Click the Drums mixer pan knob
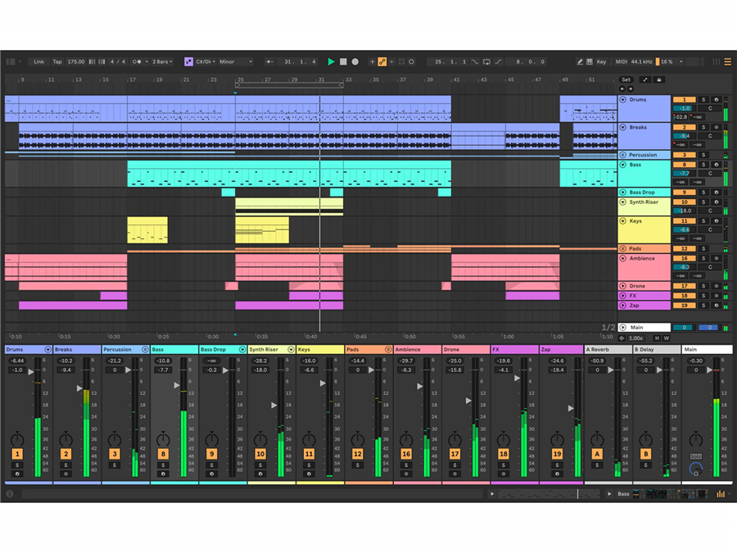The width and height of the screenshot is (737, 553). pyautogui.click(x=17, y=440)
